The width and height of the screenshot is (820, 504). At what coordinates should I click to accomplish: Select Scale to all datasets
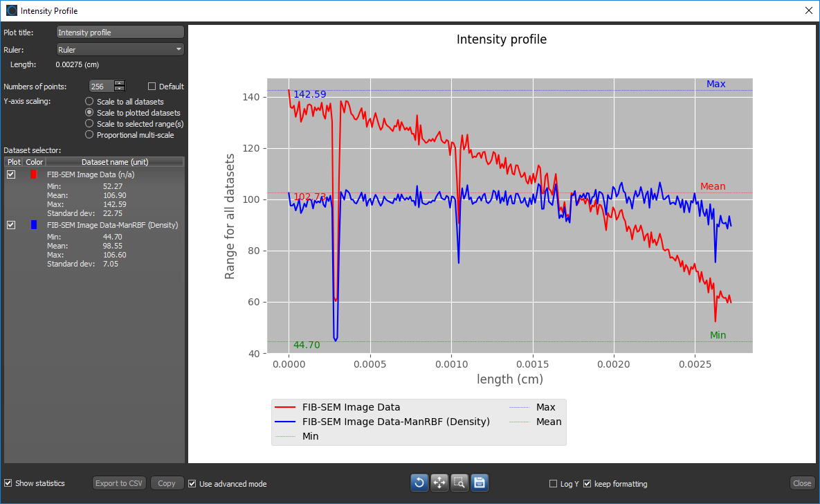click(x=89, y=101)
